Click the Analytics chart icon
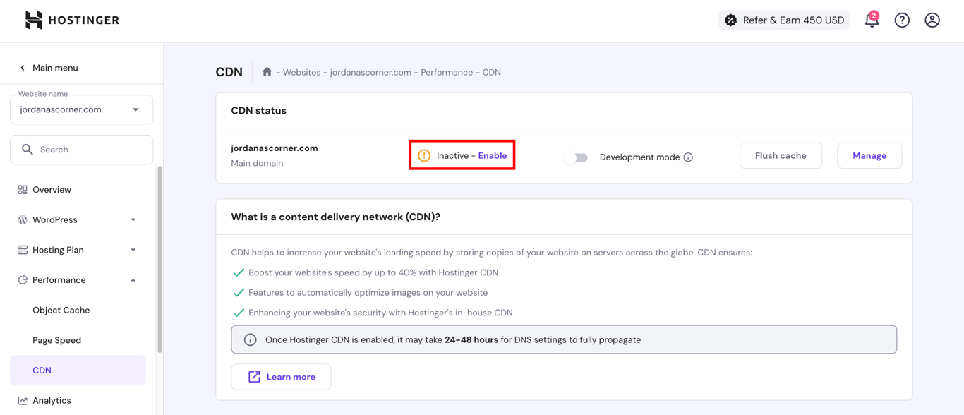964x415 pixels. click(22, 400)
